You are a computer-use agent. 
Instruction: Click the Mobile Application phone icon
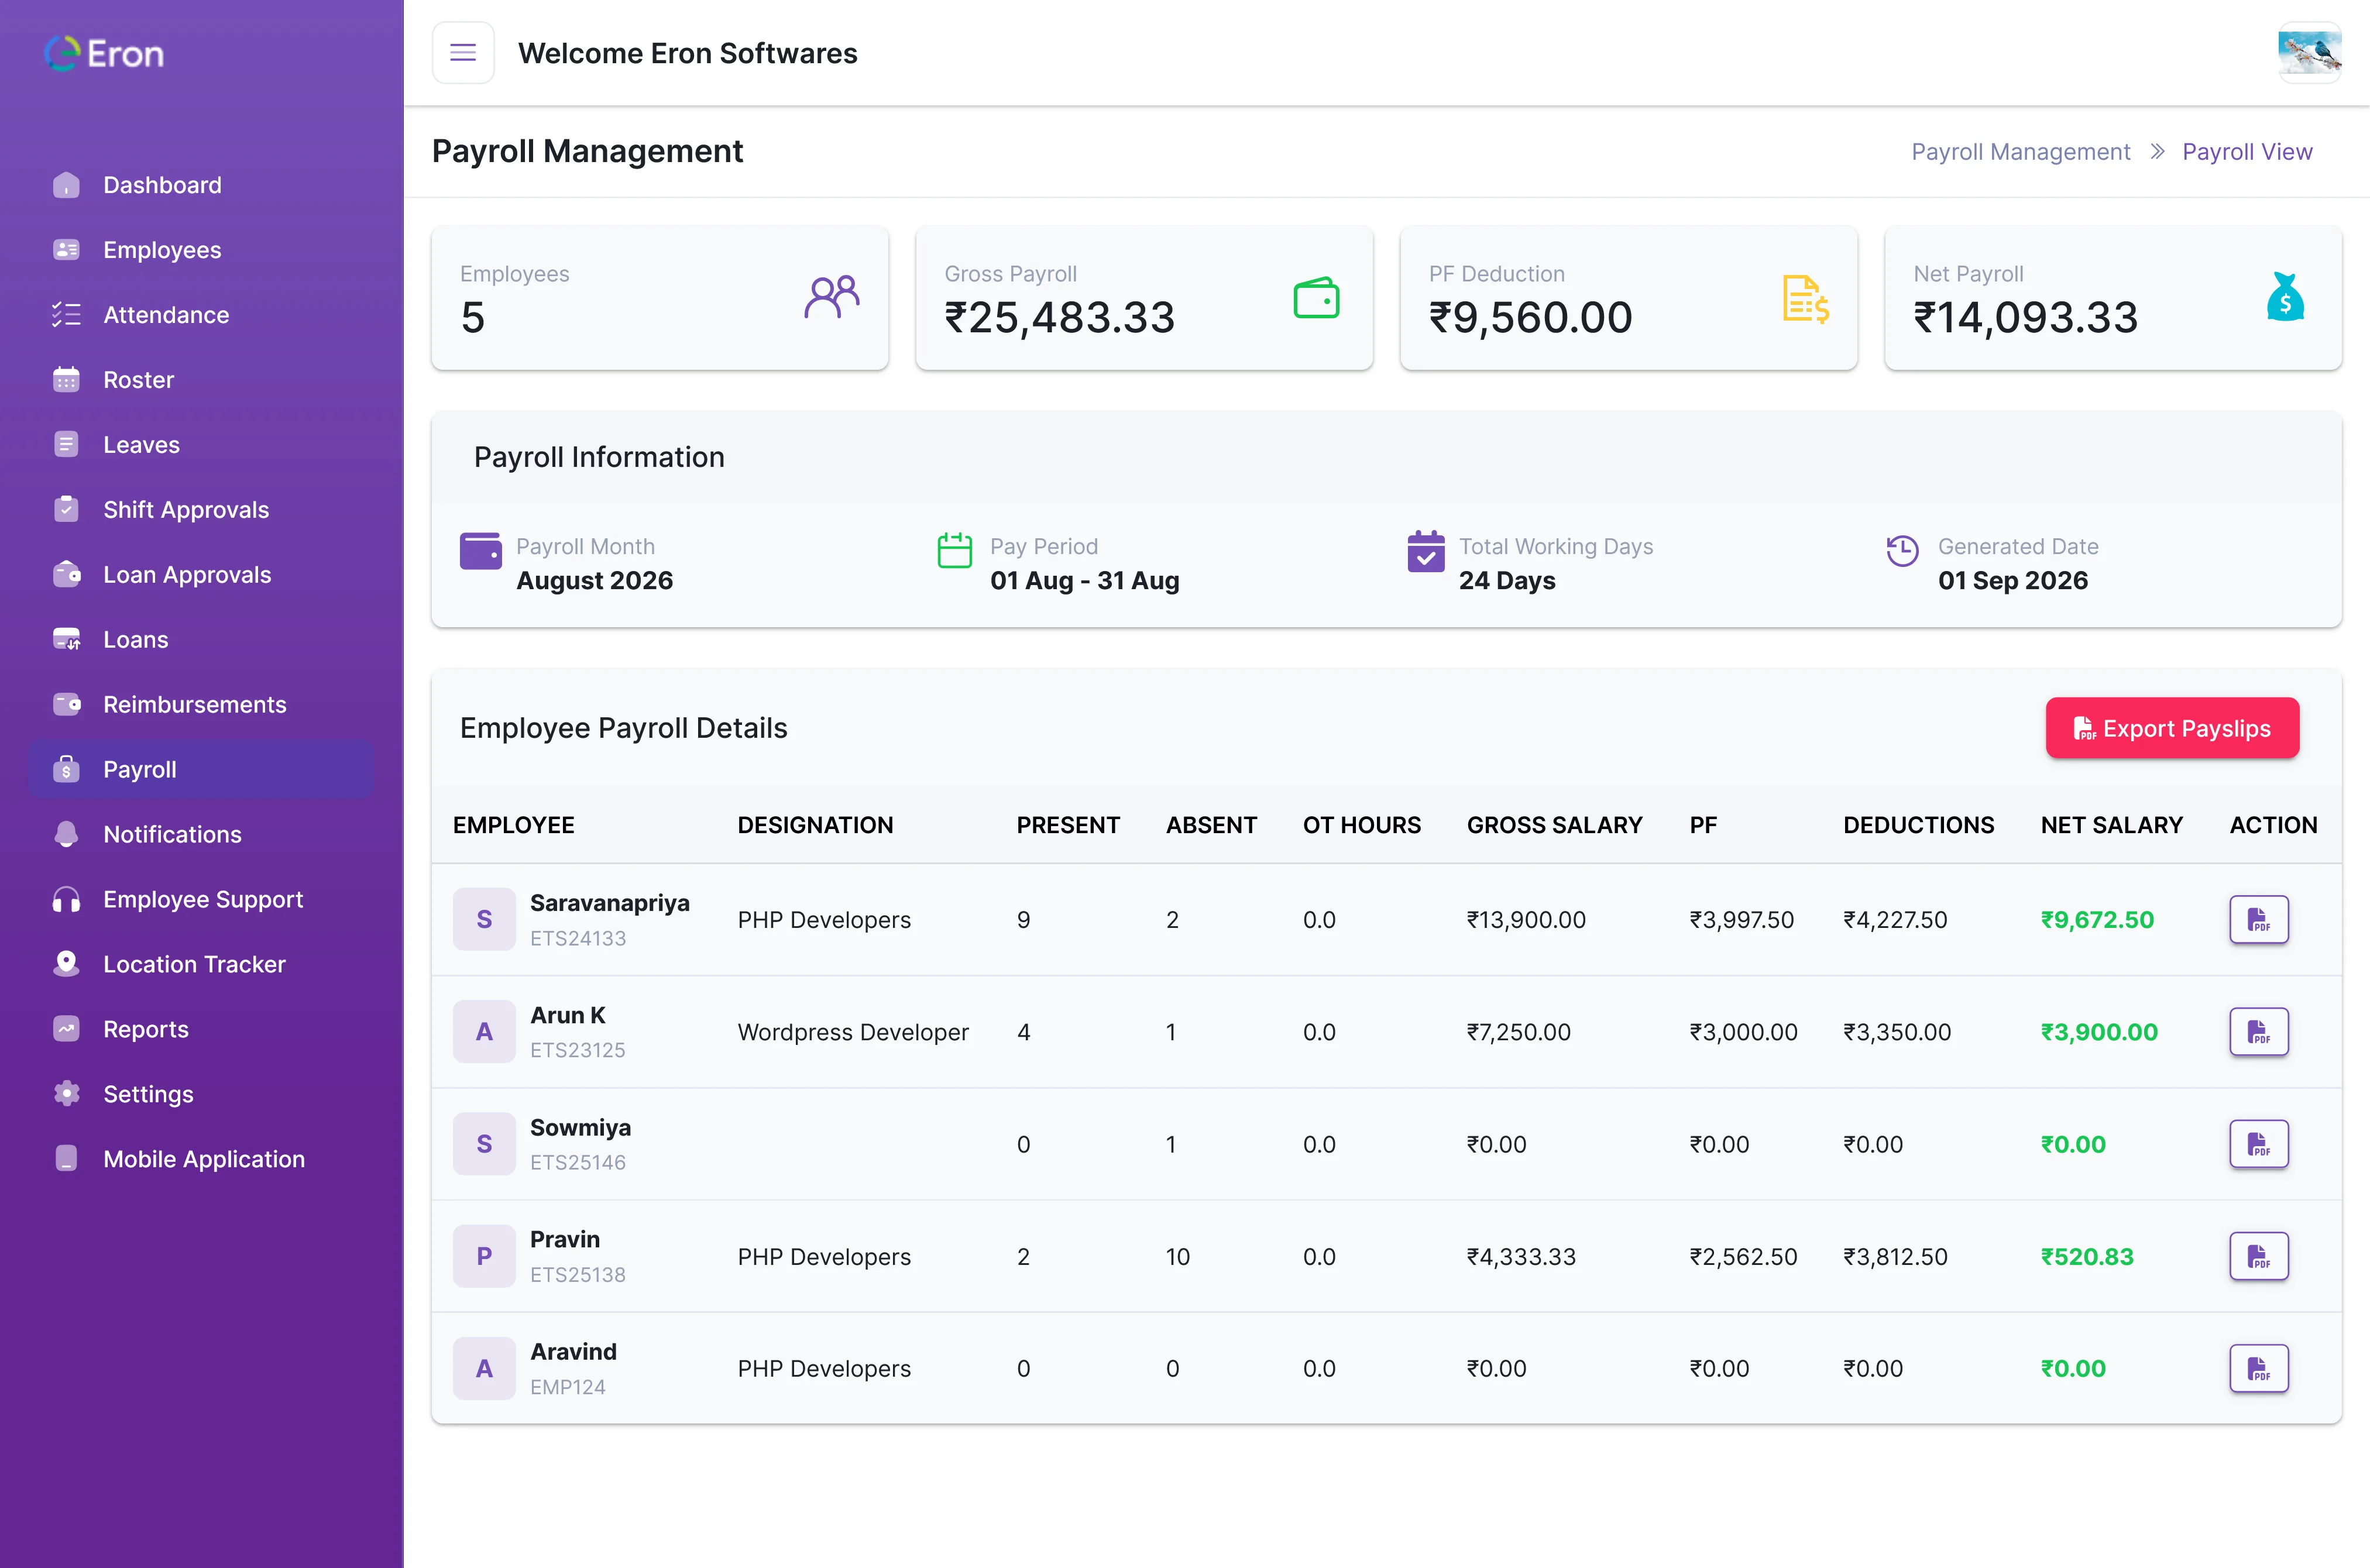pos(66,1159)
